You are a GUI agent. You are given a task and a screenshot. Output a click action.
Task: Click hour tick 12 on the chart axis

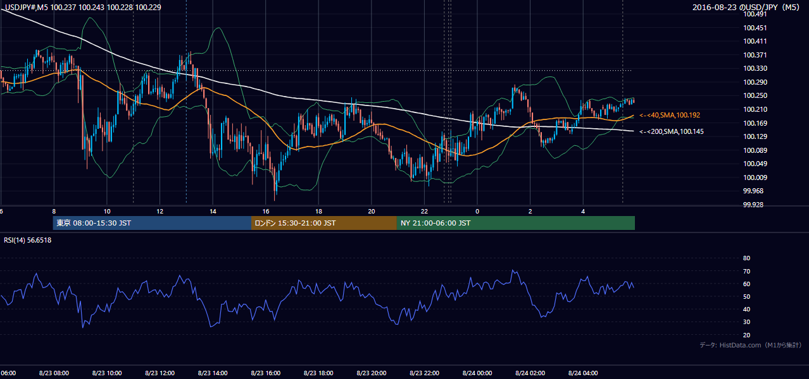(x=160, y=211)
